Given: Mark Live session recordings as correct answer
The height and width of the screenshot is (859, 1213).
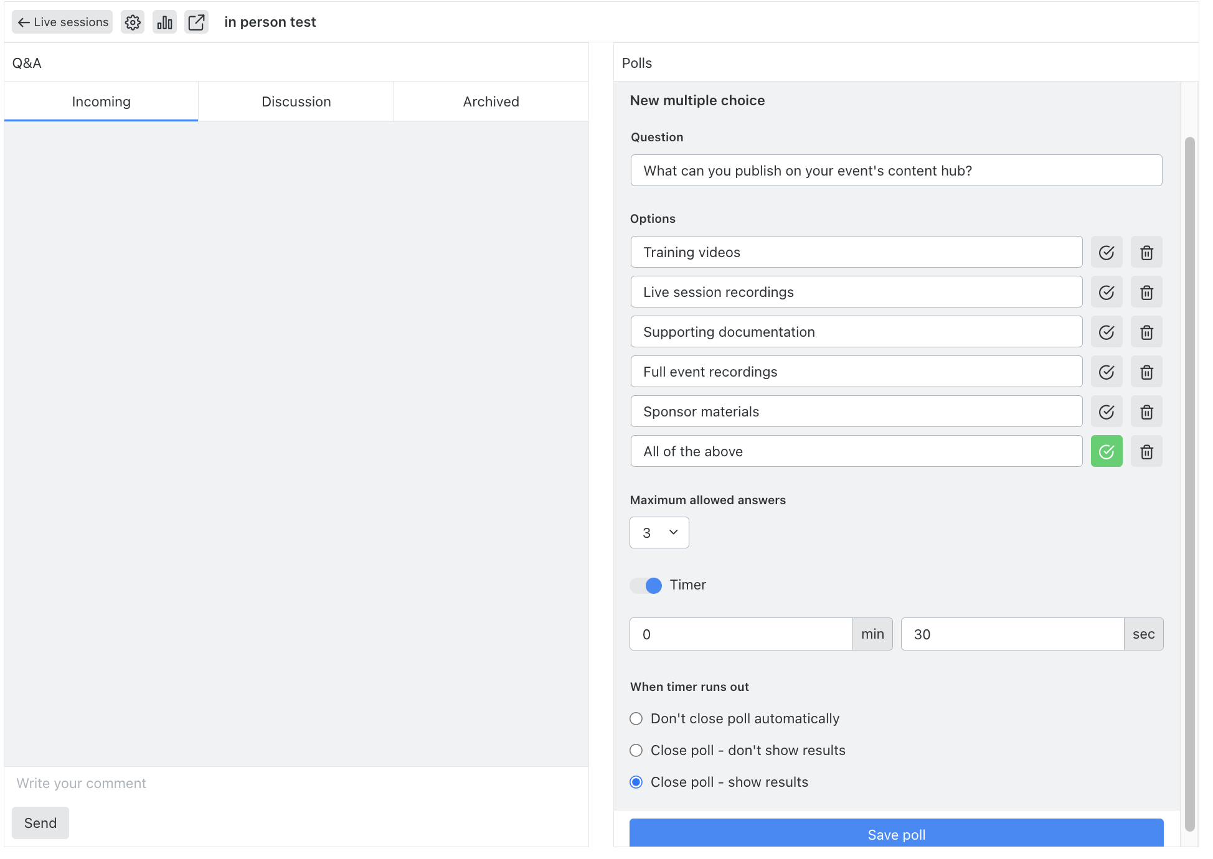Looking at the screenshot, I should [1107, 291].
